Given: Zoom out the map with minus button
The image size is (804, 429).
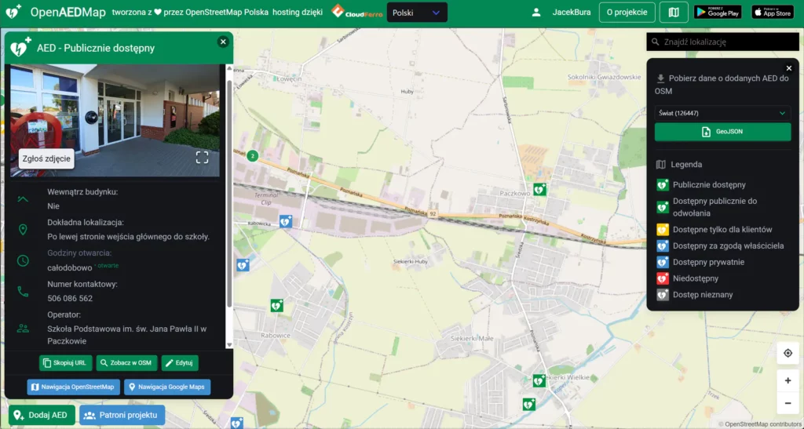Looking at the screenshot, I should point(788,403).
